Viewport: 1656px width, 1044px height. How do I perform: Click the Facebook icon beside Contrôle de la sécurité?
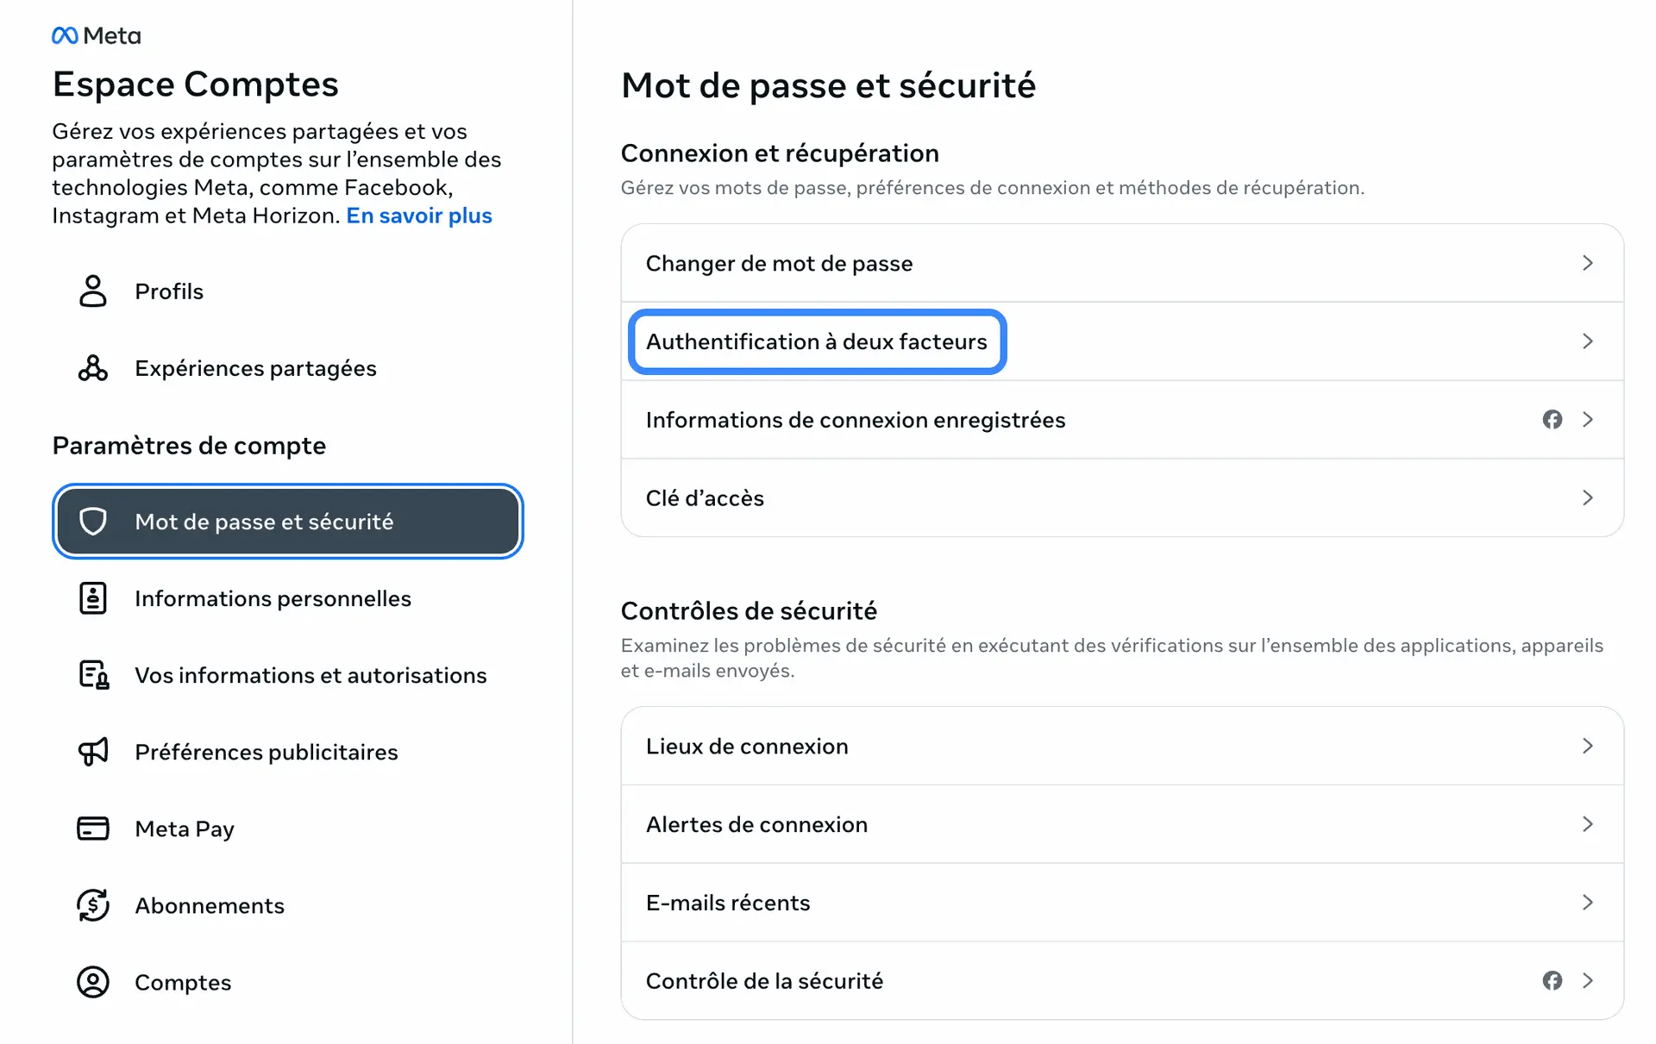click(1552, 981)
